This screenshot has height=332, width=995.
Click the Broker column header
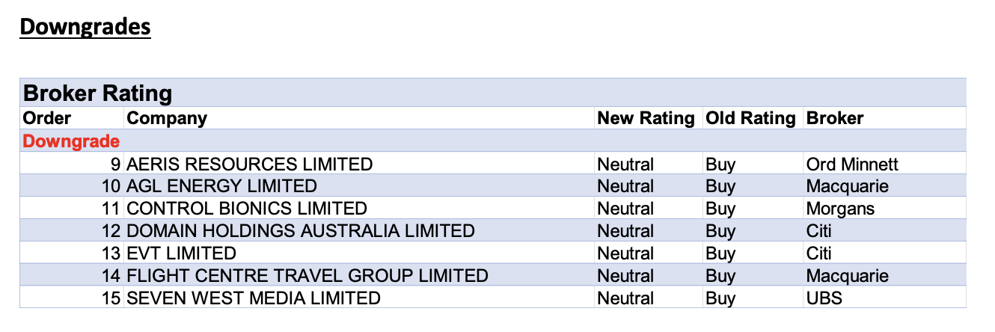click(835, 118)
